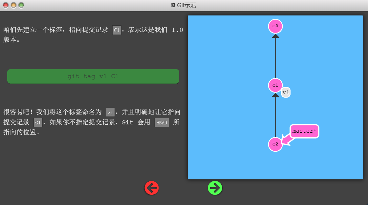Select the C2 commit node
This screenshot has height=205, width=368.
(275, 144)
